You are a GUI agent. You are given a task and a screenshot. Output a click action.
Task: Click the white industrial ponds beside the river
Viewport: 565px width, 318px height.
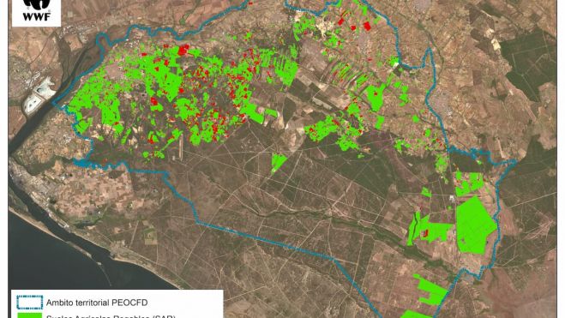click(39, 97)
